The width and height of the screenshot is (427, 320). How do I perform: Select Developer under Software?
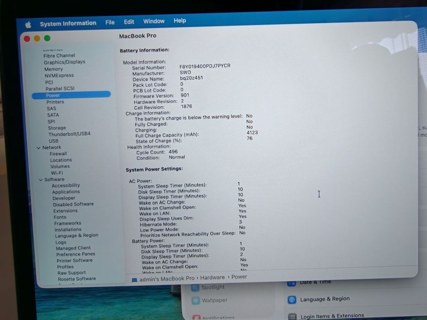(64, 198)
